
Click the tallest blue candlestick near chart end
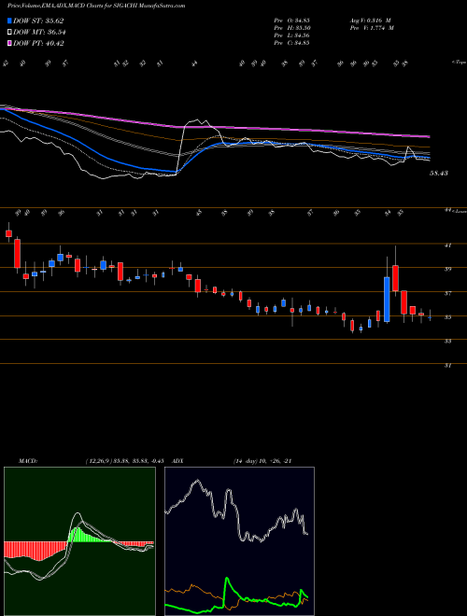387,300
